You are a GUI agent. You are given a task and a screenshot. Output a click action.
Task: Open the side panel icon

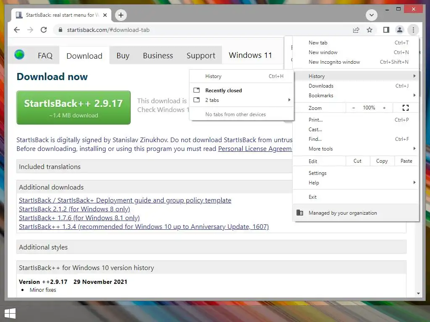pyautogui.click(x=386, y=30)
